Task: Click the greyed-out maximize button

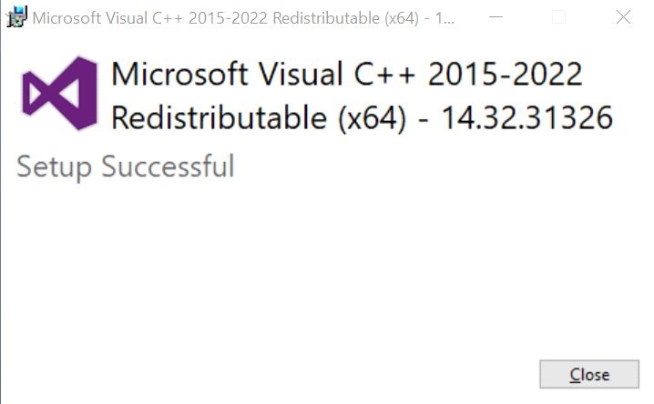Action: coord(559,18)
